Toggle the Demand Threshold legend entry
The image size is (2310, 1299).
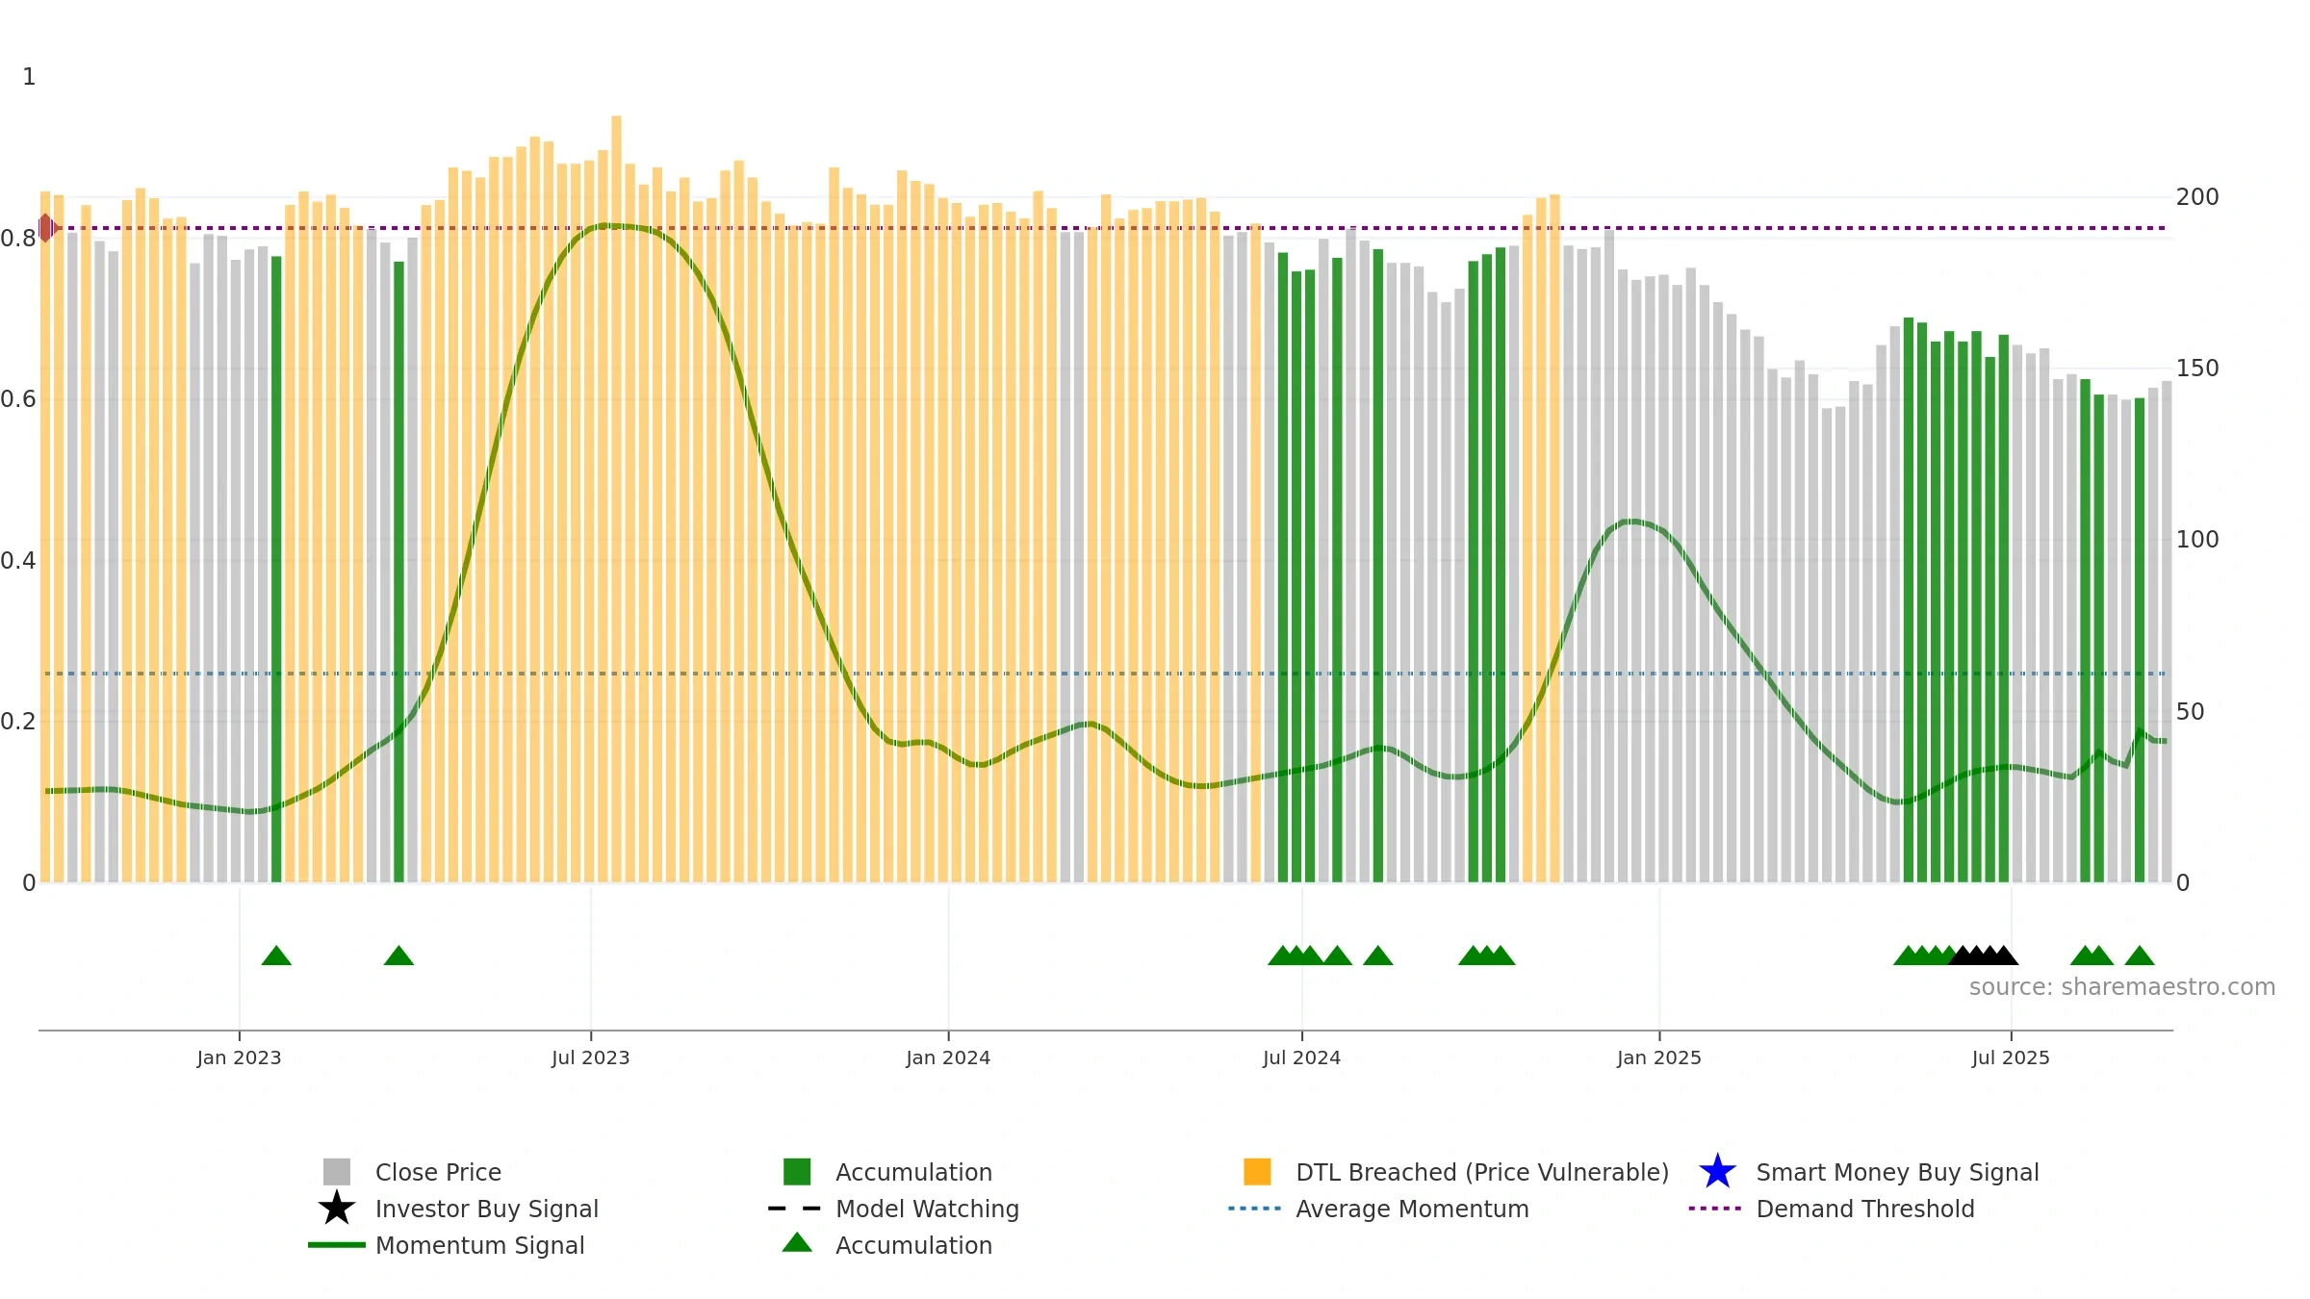(1865, 1209)
